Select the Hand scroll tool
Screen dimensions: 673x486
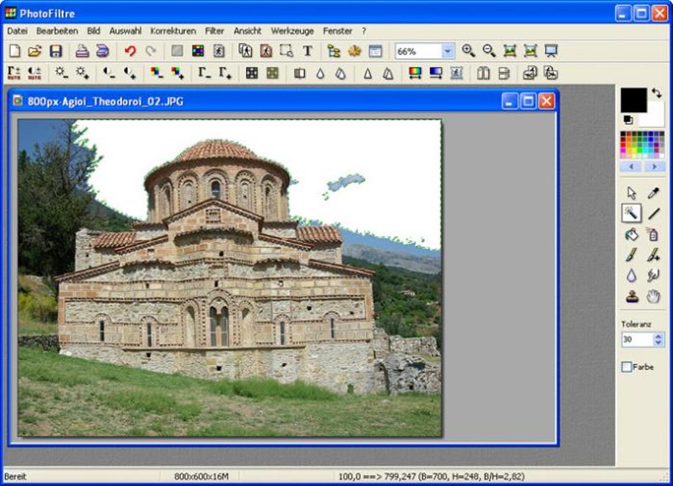[653, 296]
